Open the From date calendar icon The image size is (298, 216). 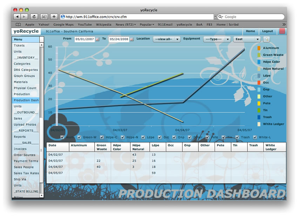[97, 39]
